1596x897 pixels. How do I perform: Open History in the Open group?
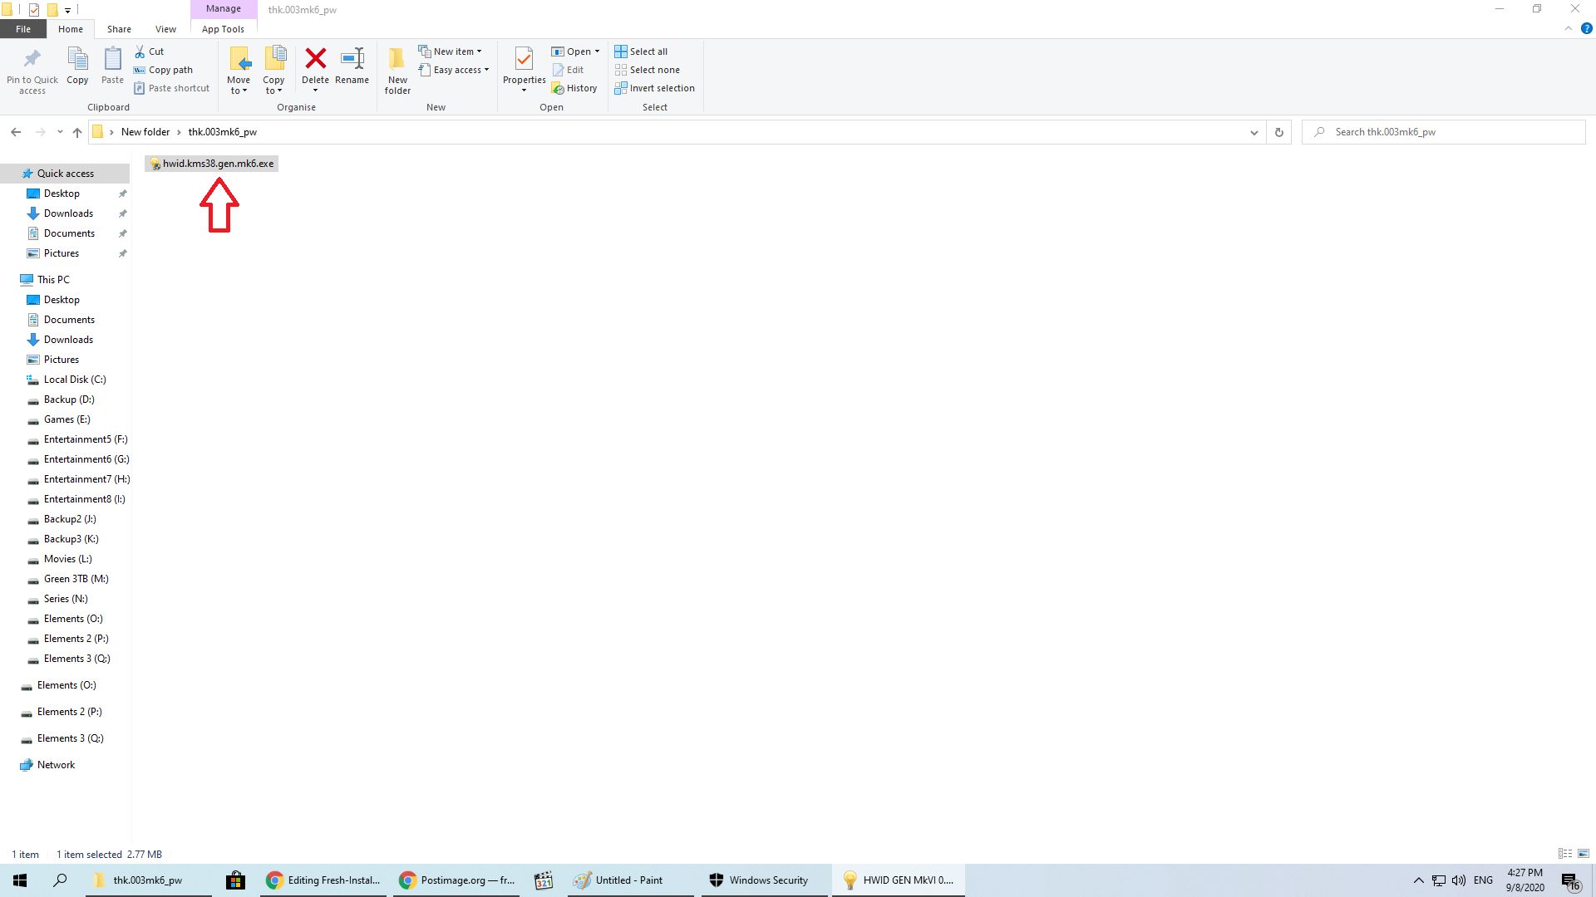click(x=574, y=88)
